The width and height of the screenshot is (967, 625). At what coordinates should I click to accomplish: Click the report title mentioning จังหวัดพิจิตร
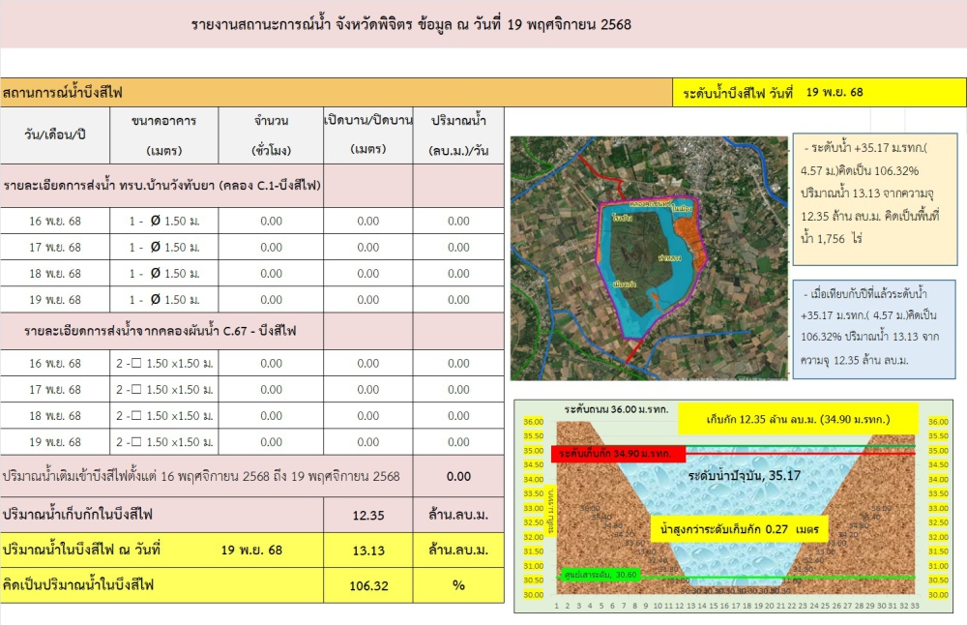pos(411,24)
